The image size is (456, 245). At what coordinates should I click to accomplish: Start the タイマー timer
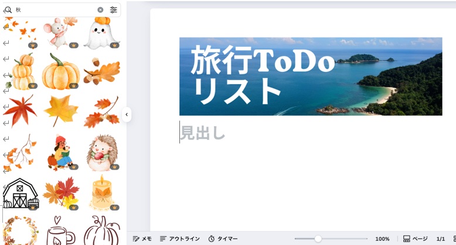pos(223,239)
